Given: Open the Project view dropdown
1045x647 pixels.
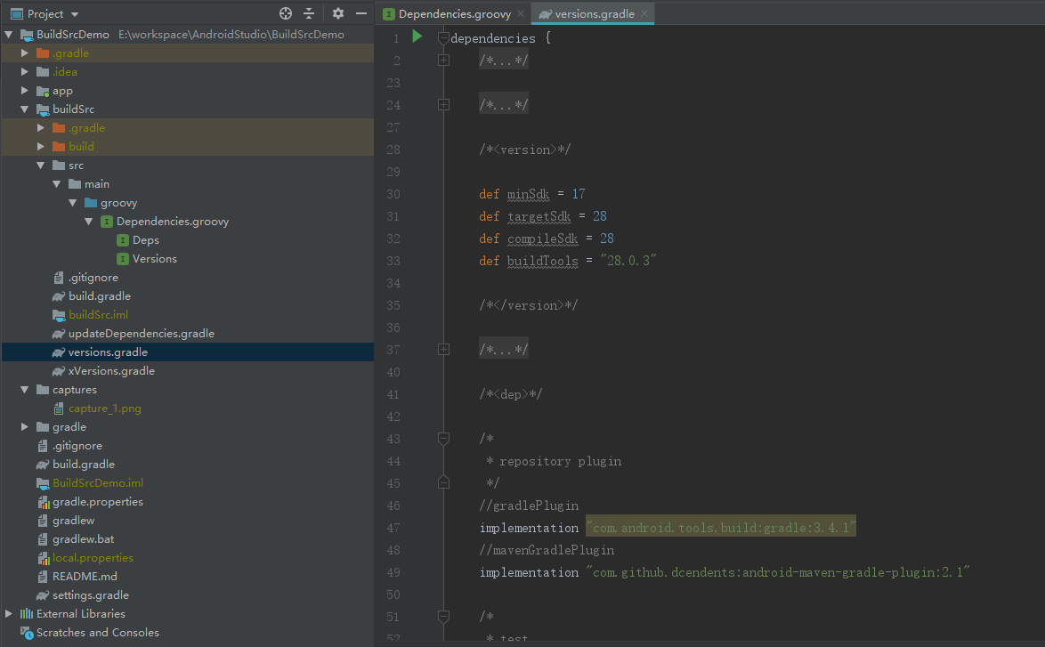Looking at the screenshot, I should [x=45, y=13].
